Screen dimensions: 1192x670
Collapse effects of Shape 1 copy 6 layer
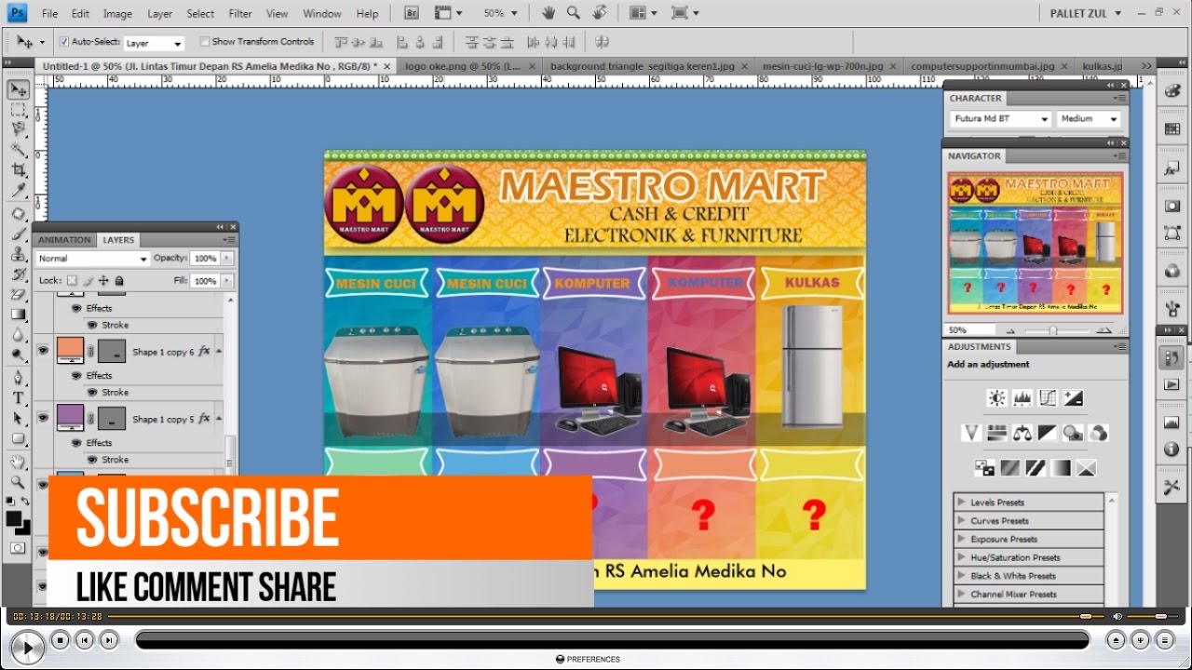point(219,352)
